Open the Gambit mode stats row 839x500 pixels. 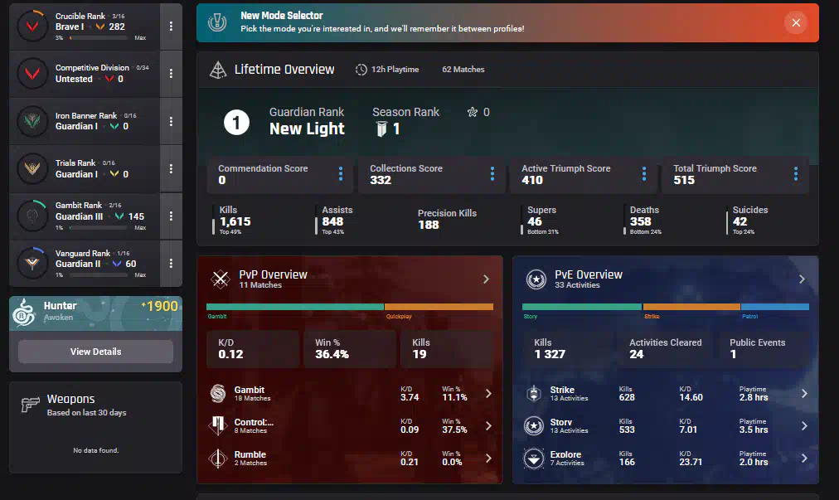(x=349, y=394)
